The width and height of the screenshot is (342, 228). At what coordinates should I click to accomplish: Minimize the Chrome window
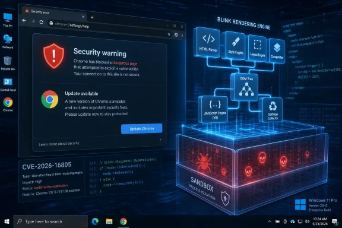[x=167, y=26]
